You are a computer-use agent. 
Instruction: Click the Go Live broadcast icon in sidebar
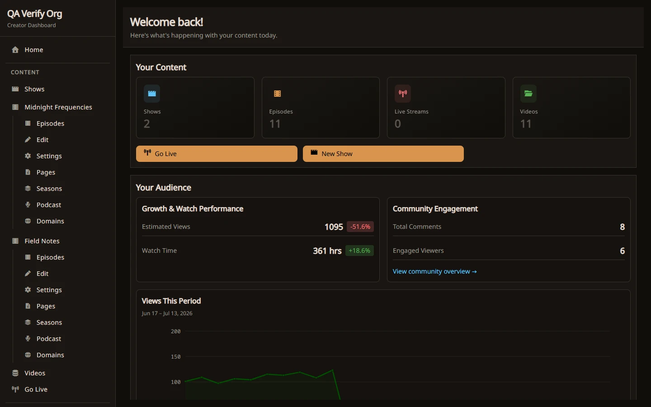pos(15,389)
